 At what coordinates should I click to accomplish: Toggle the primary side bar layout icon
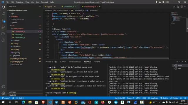[157, 2]
